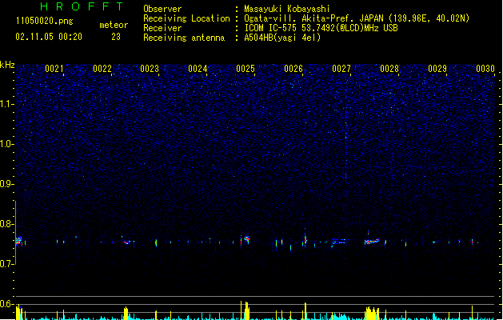Click the Receiving antenna label
The height and width of the screenshot is (320, 503).
coord(184,38)
